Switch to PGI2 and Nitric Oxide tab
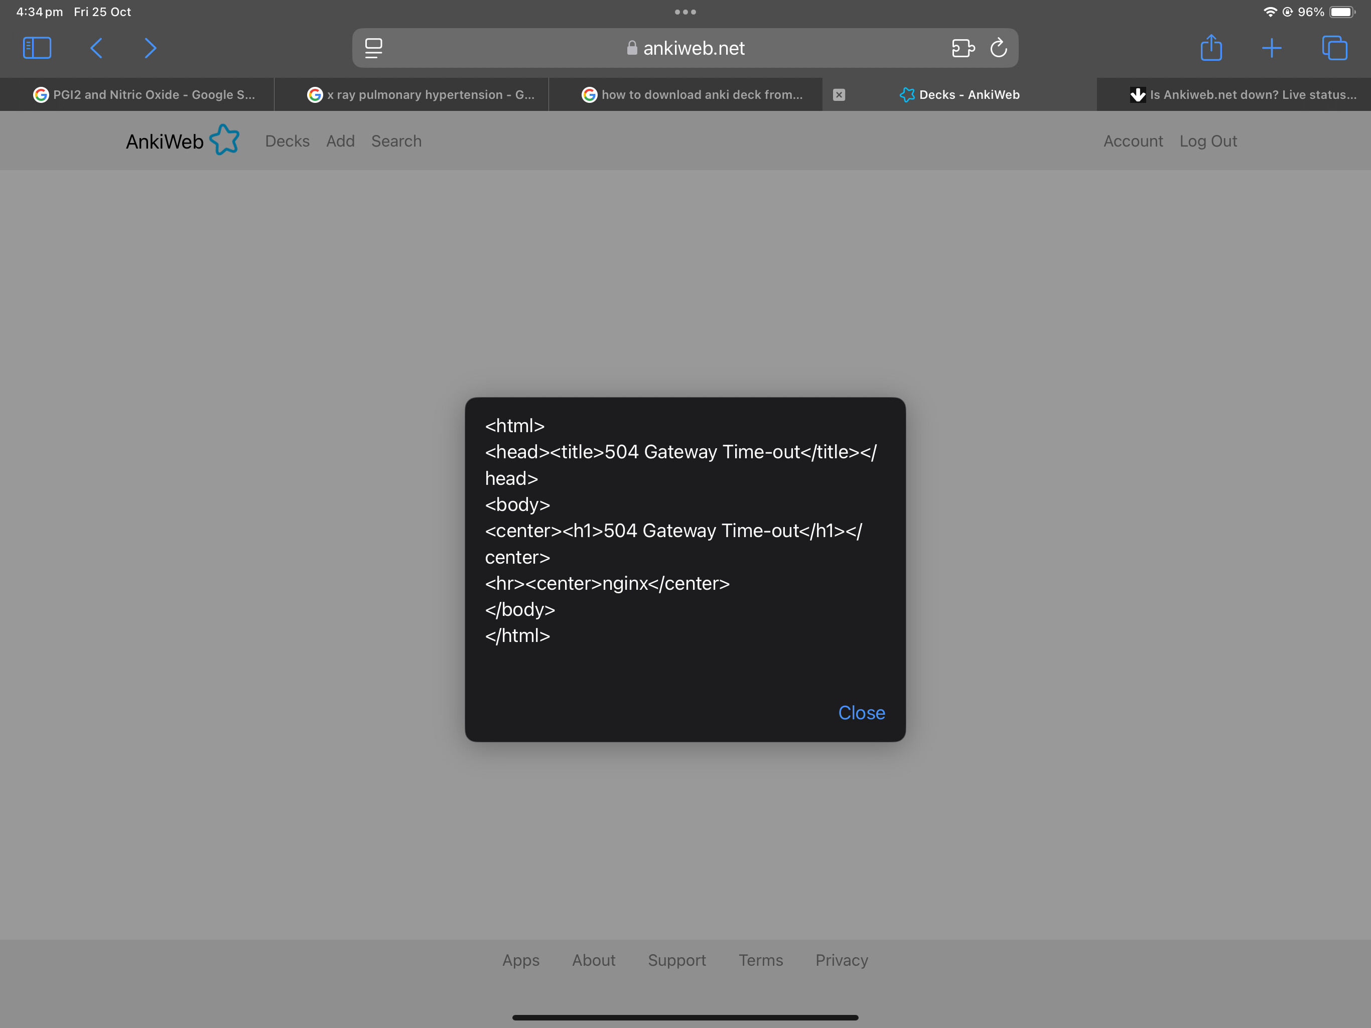 (x=144, y=95)
